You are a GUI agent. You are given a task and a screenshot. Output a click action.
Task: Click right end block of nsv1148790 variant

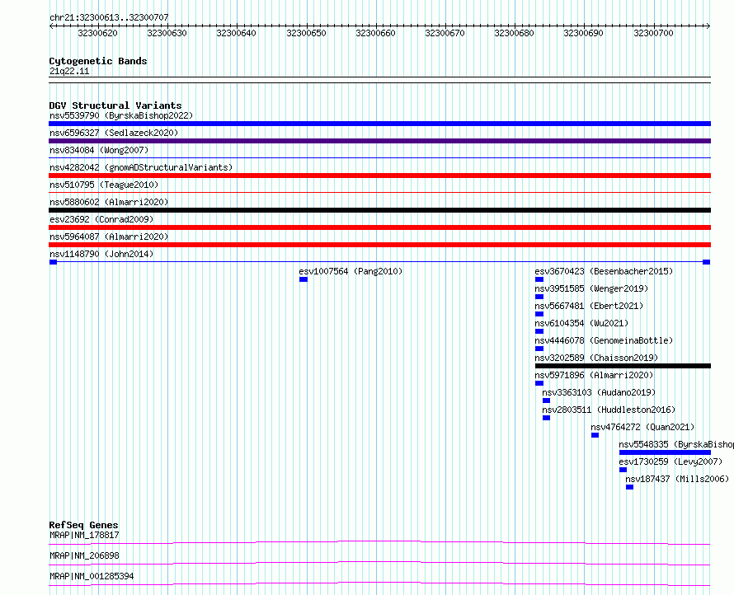[x=707, y=262]
